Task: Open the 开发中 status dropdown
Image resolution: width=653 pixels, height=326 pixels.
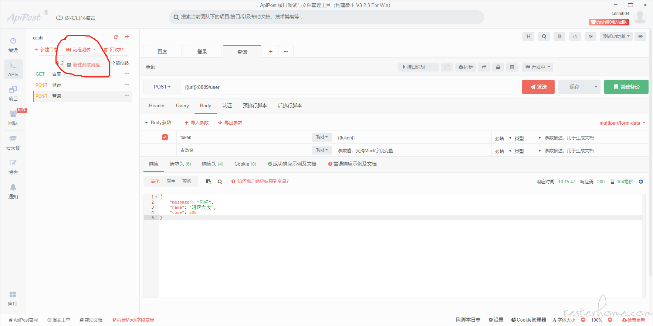Action: [538, 67]
